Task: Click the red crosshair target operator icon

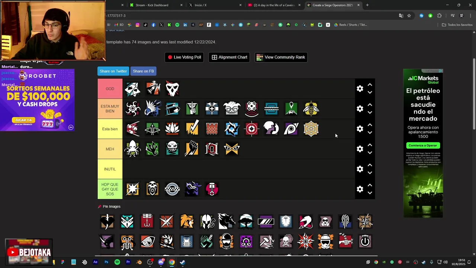Action: (x=251, y=129)
